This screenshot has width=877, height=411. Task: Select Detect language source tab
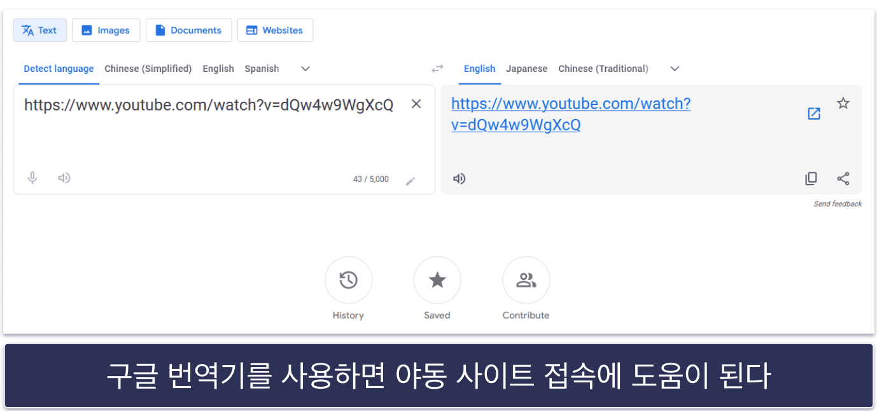(59, 69)
